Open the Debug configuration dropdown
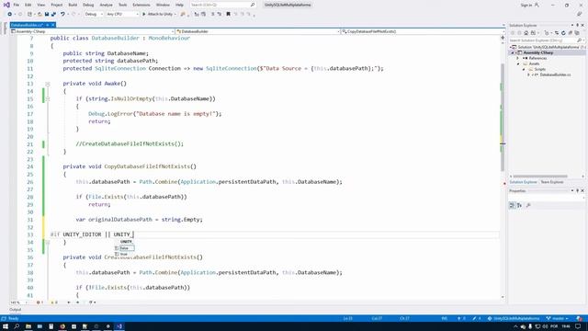This screenshot has width=588, height=331. (x=94, y=15)
